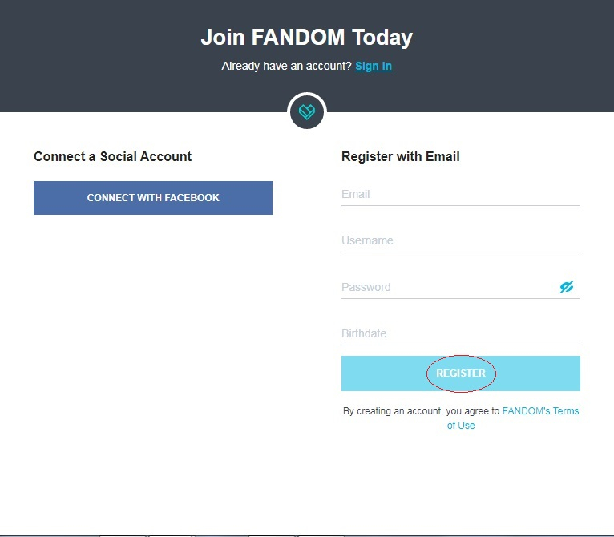Click the 'of Use' link text below Register

pyautogui.click(x=461, y=426)
